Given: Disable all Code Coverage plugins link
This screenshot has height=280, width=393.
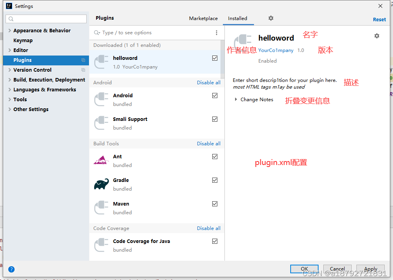Looking at the screenshot, I should click(209, 228).
